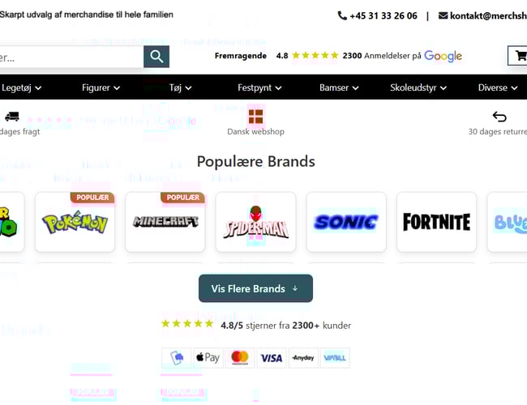Open the Sonic brand card
The width and height of the screenshot is (527, 405).
pos(346,222)
